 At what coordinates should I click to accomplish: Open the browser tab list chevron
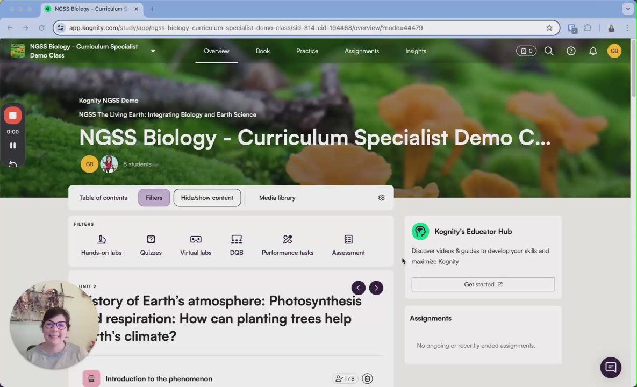pyautogui.click(x=628, y=9)
